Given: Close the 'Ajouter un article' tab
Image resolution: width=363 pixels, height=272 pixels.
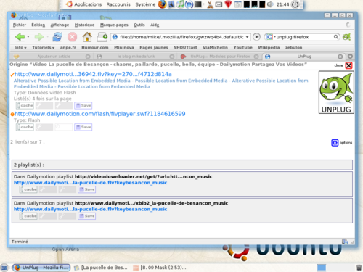Looking at the screenshot, I should click(x=88, y=57).
